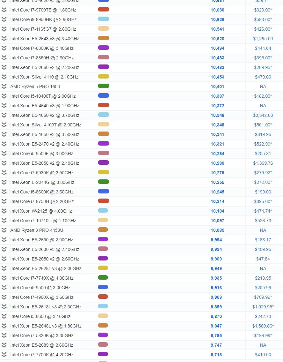Open Intel Xeon E5-2628L v3 link
This screenshot has width=283, height=362.
pyautogui.click(x=46, y=268)
